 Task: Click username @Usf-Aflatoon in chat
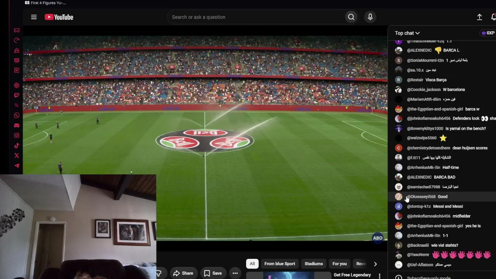click(x=420, y=265)
